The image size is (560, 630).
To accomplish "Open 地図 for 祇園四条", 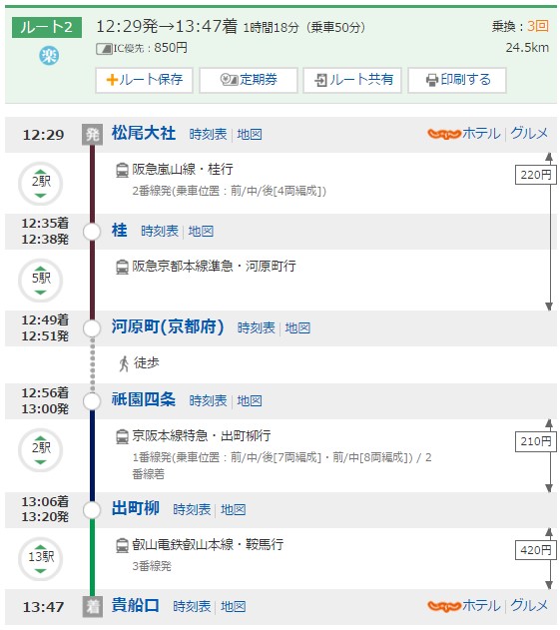I will pyautogui.click(x=250, y=401).
